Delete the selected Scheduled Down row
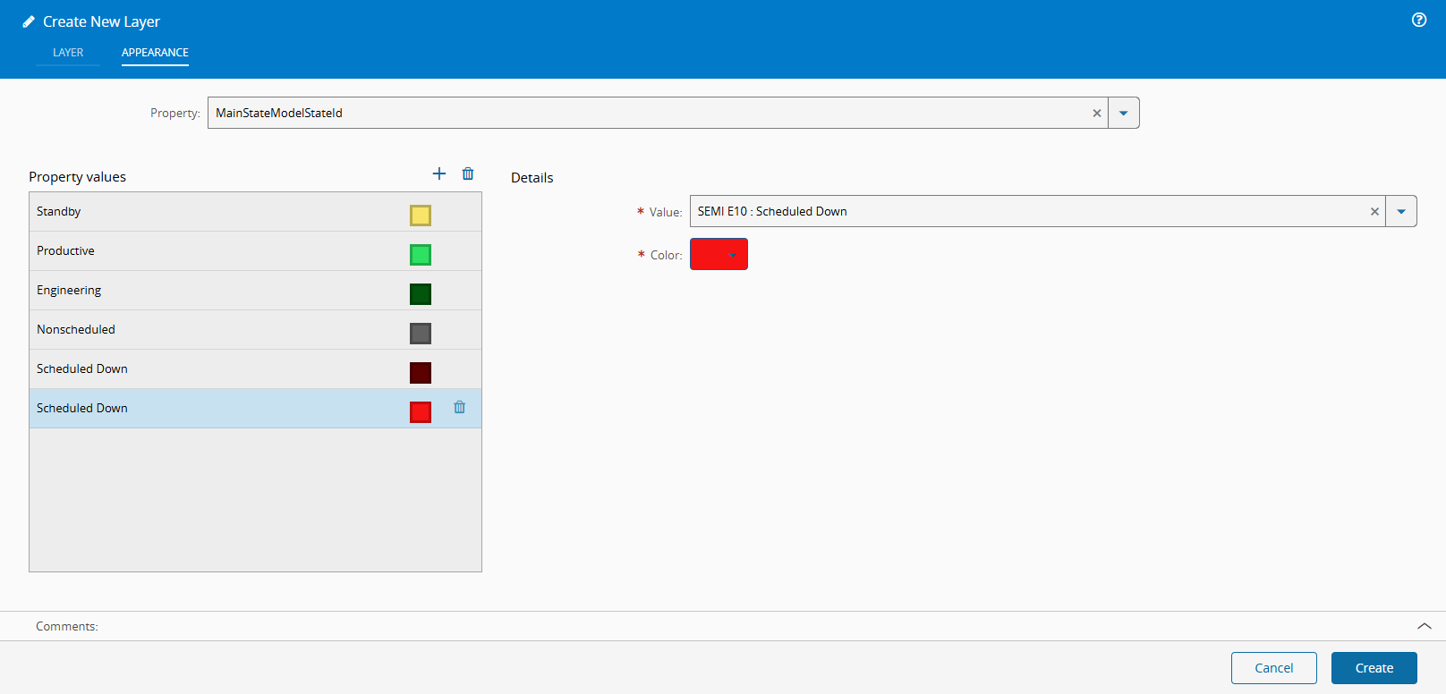 click(460, 407)
